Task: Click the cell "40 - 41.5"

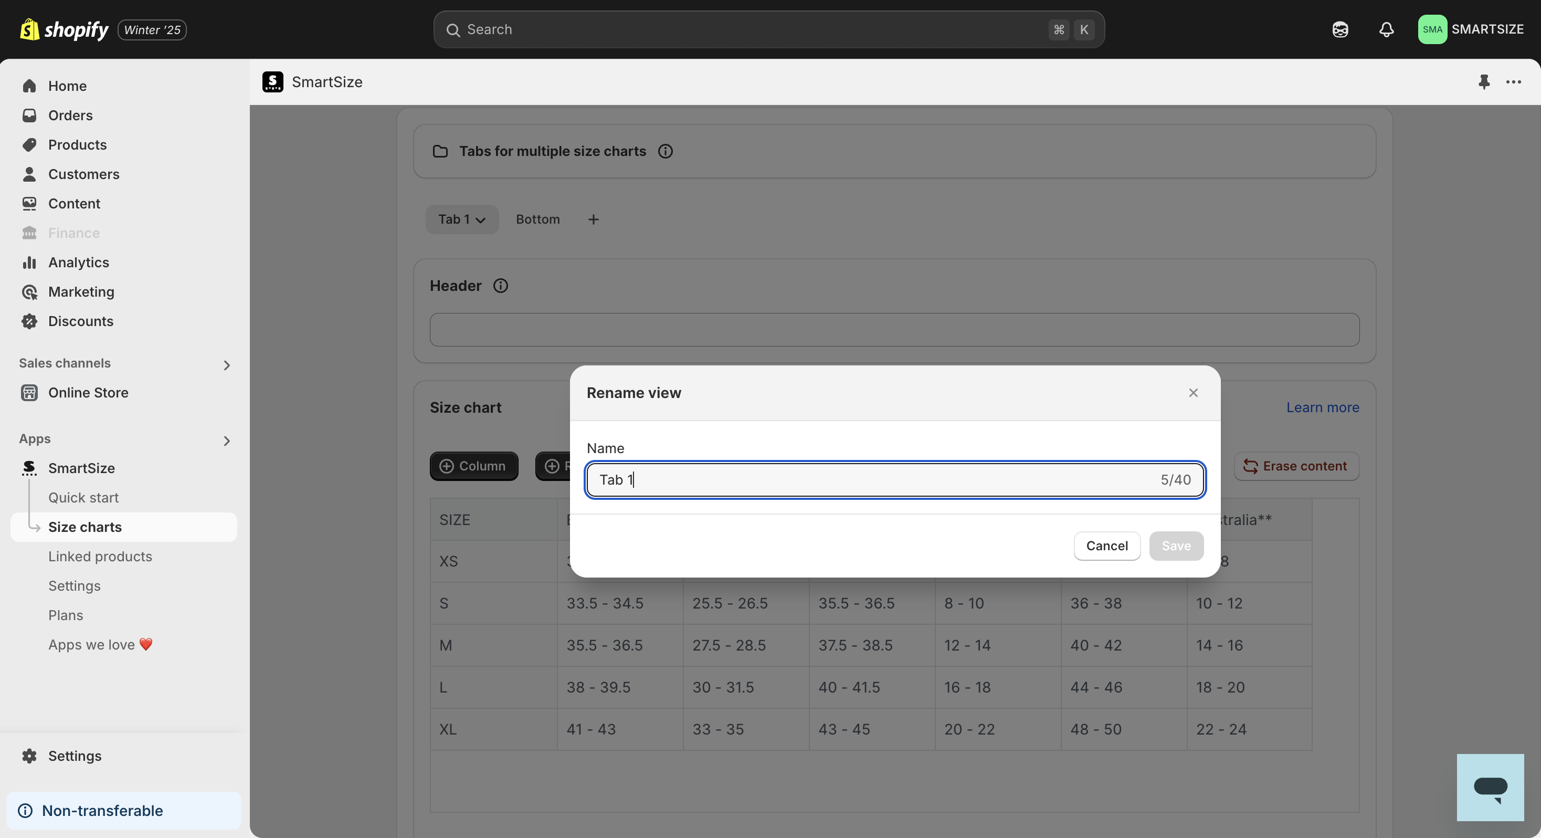Action: point(872,687)
